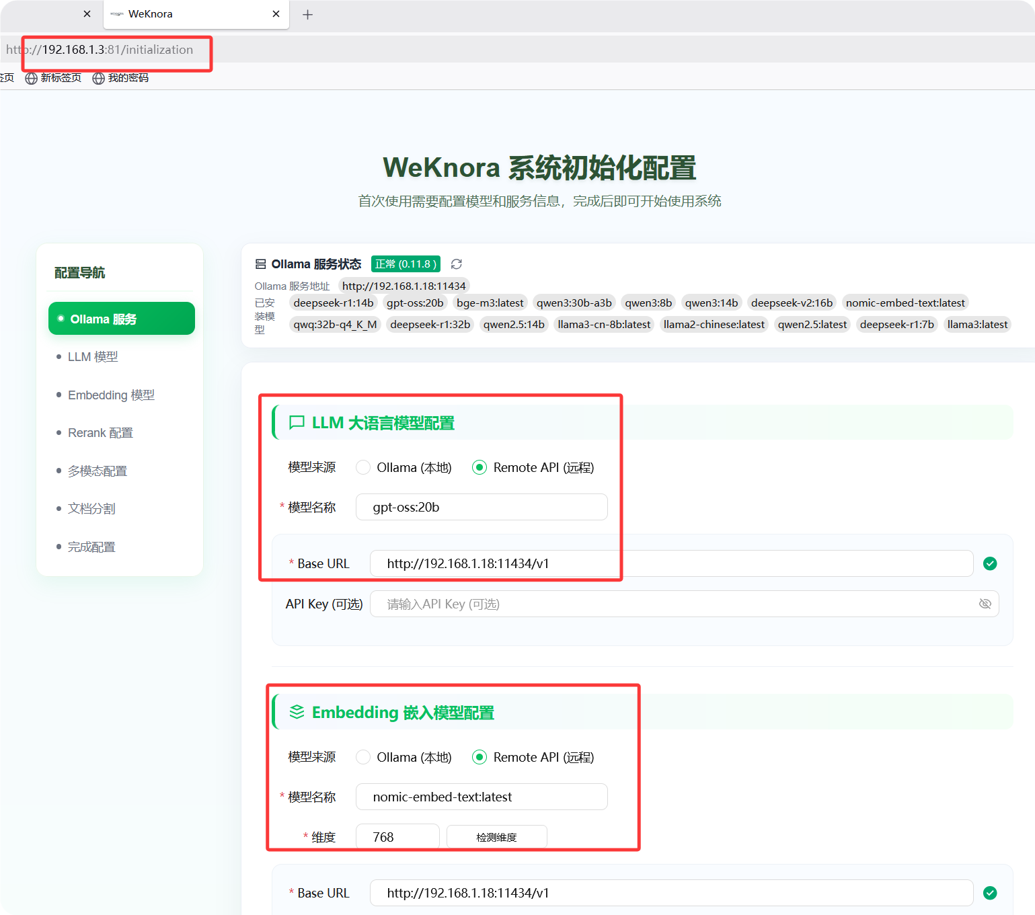Click the LLM Base URL green checkmark
This screenshot has width=1035, height=915.
(x=989, y=563)
